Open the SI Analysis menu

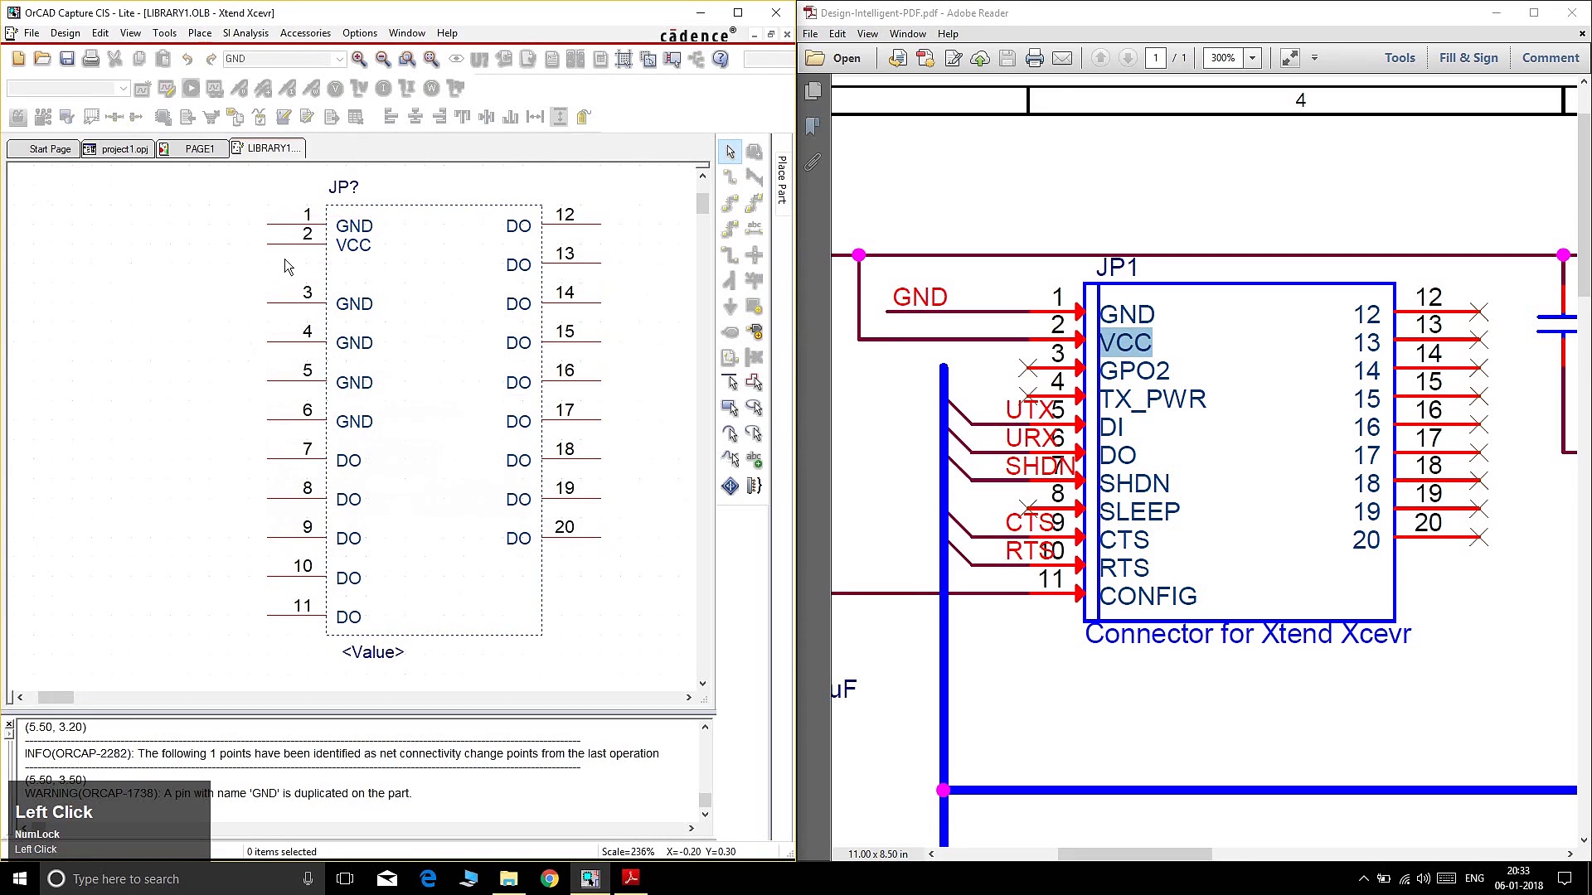pos(245,33)
